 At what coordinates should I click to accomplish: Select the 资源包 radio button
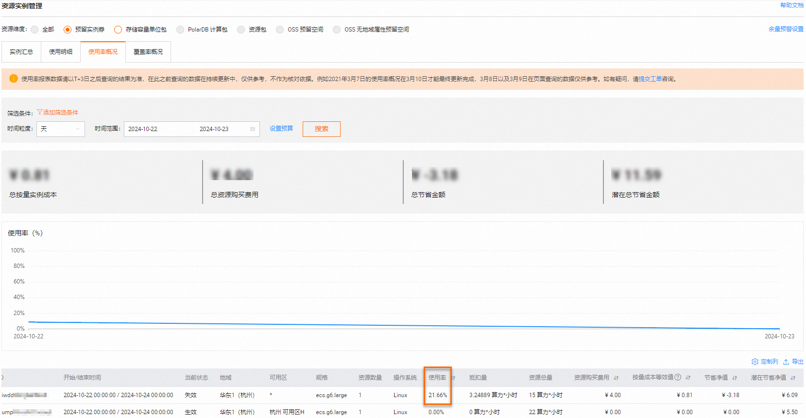tap(241, 30)
